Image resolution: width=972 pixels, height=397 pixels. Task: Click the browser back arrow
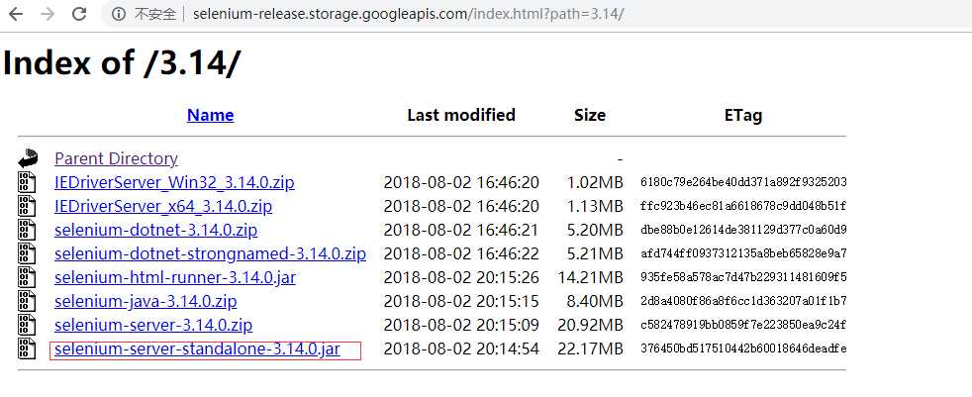pyautogui.click(x=15, y=14)
